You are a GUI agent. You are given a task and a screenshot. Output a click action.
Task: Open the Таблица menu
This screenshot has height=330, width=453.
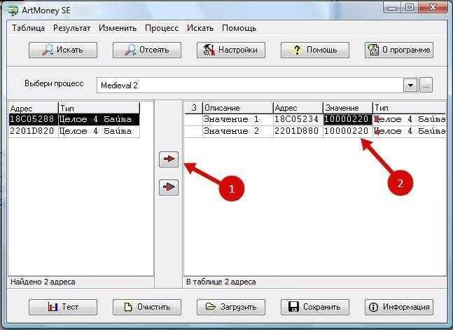[x=28, y=28]
